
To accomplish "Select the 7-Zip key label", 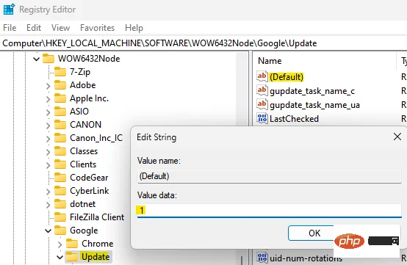I will pos(80,71).
